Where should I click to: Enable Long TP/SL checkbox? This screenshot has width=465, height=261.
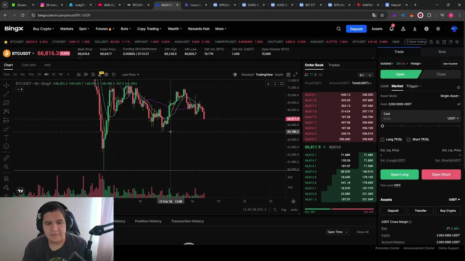point(382,140)
